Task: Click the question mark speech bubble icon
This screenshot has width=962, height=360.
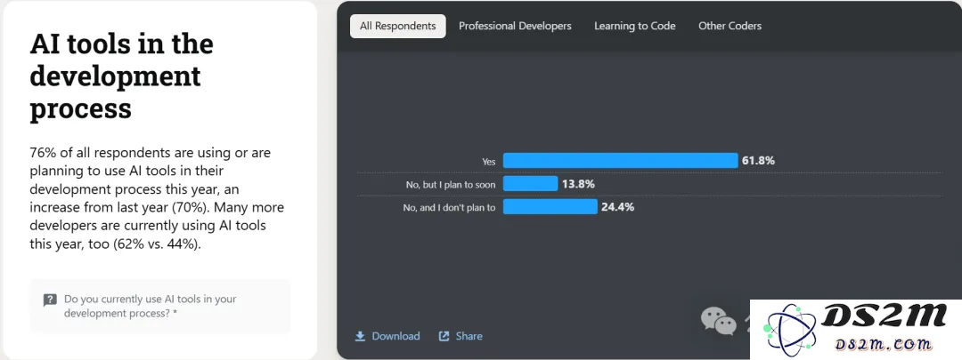Action: tap(50, 300)
